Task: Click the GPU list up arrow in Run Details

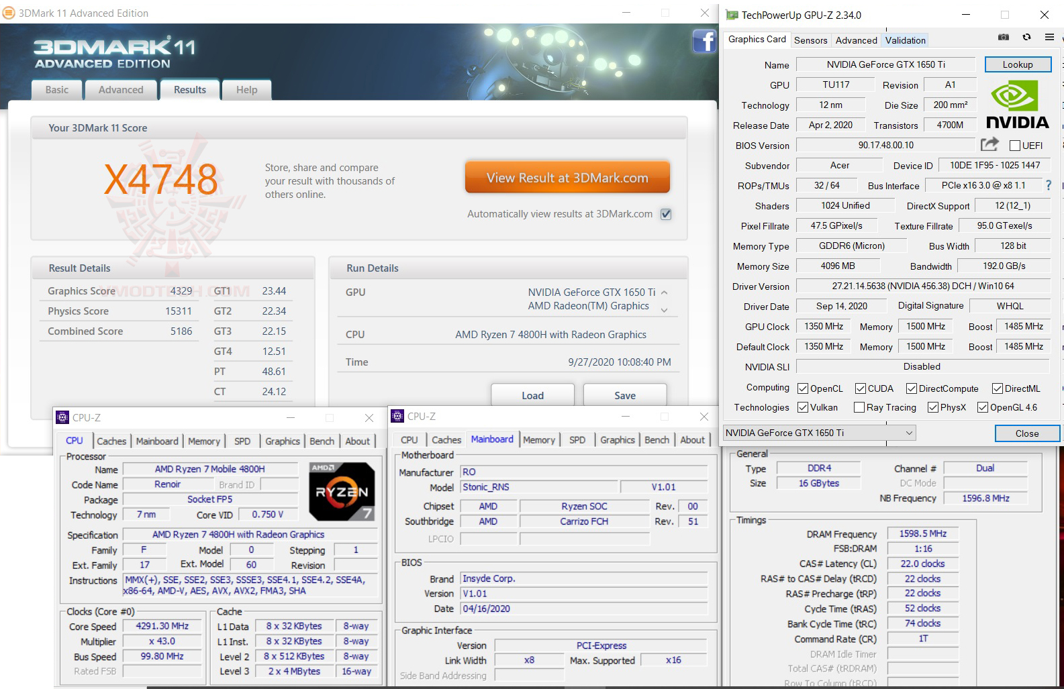Action: tap(664, 293)
